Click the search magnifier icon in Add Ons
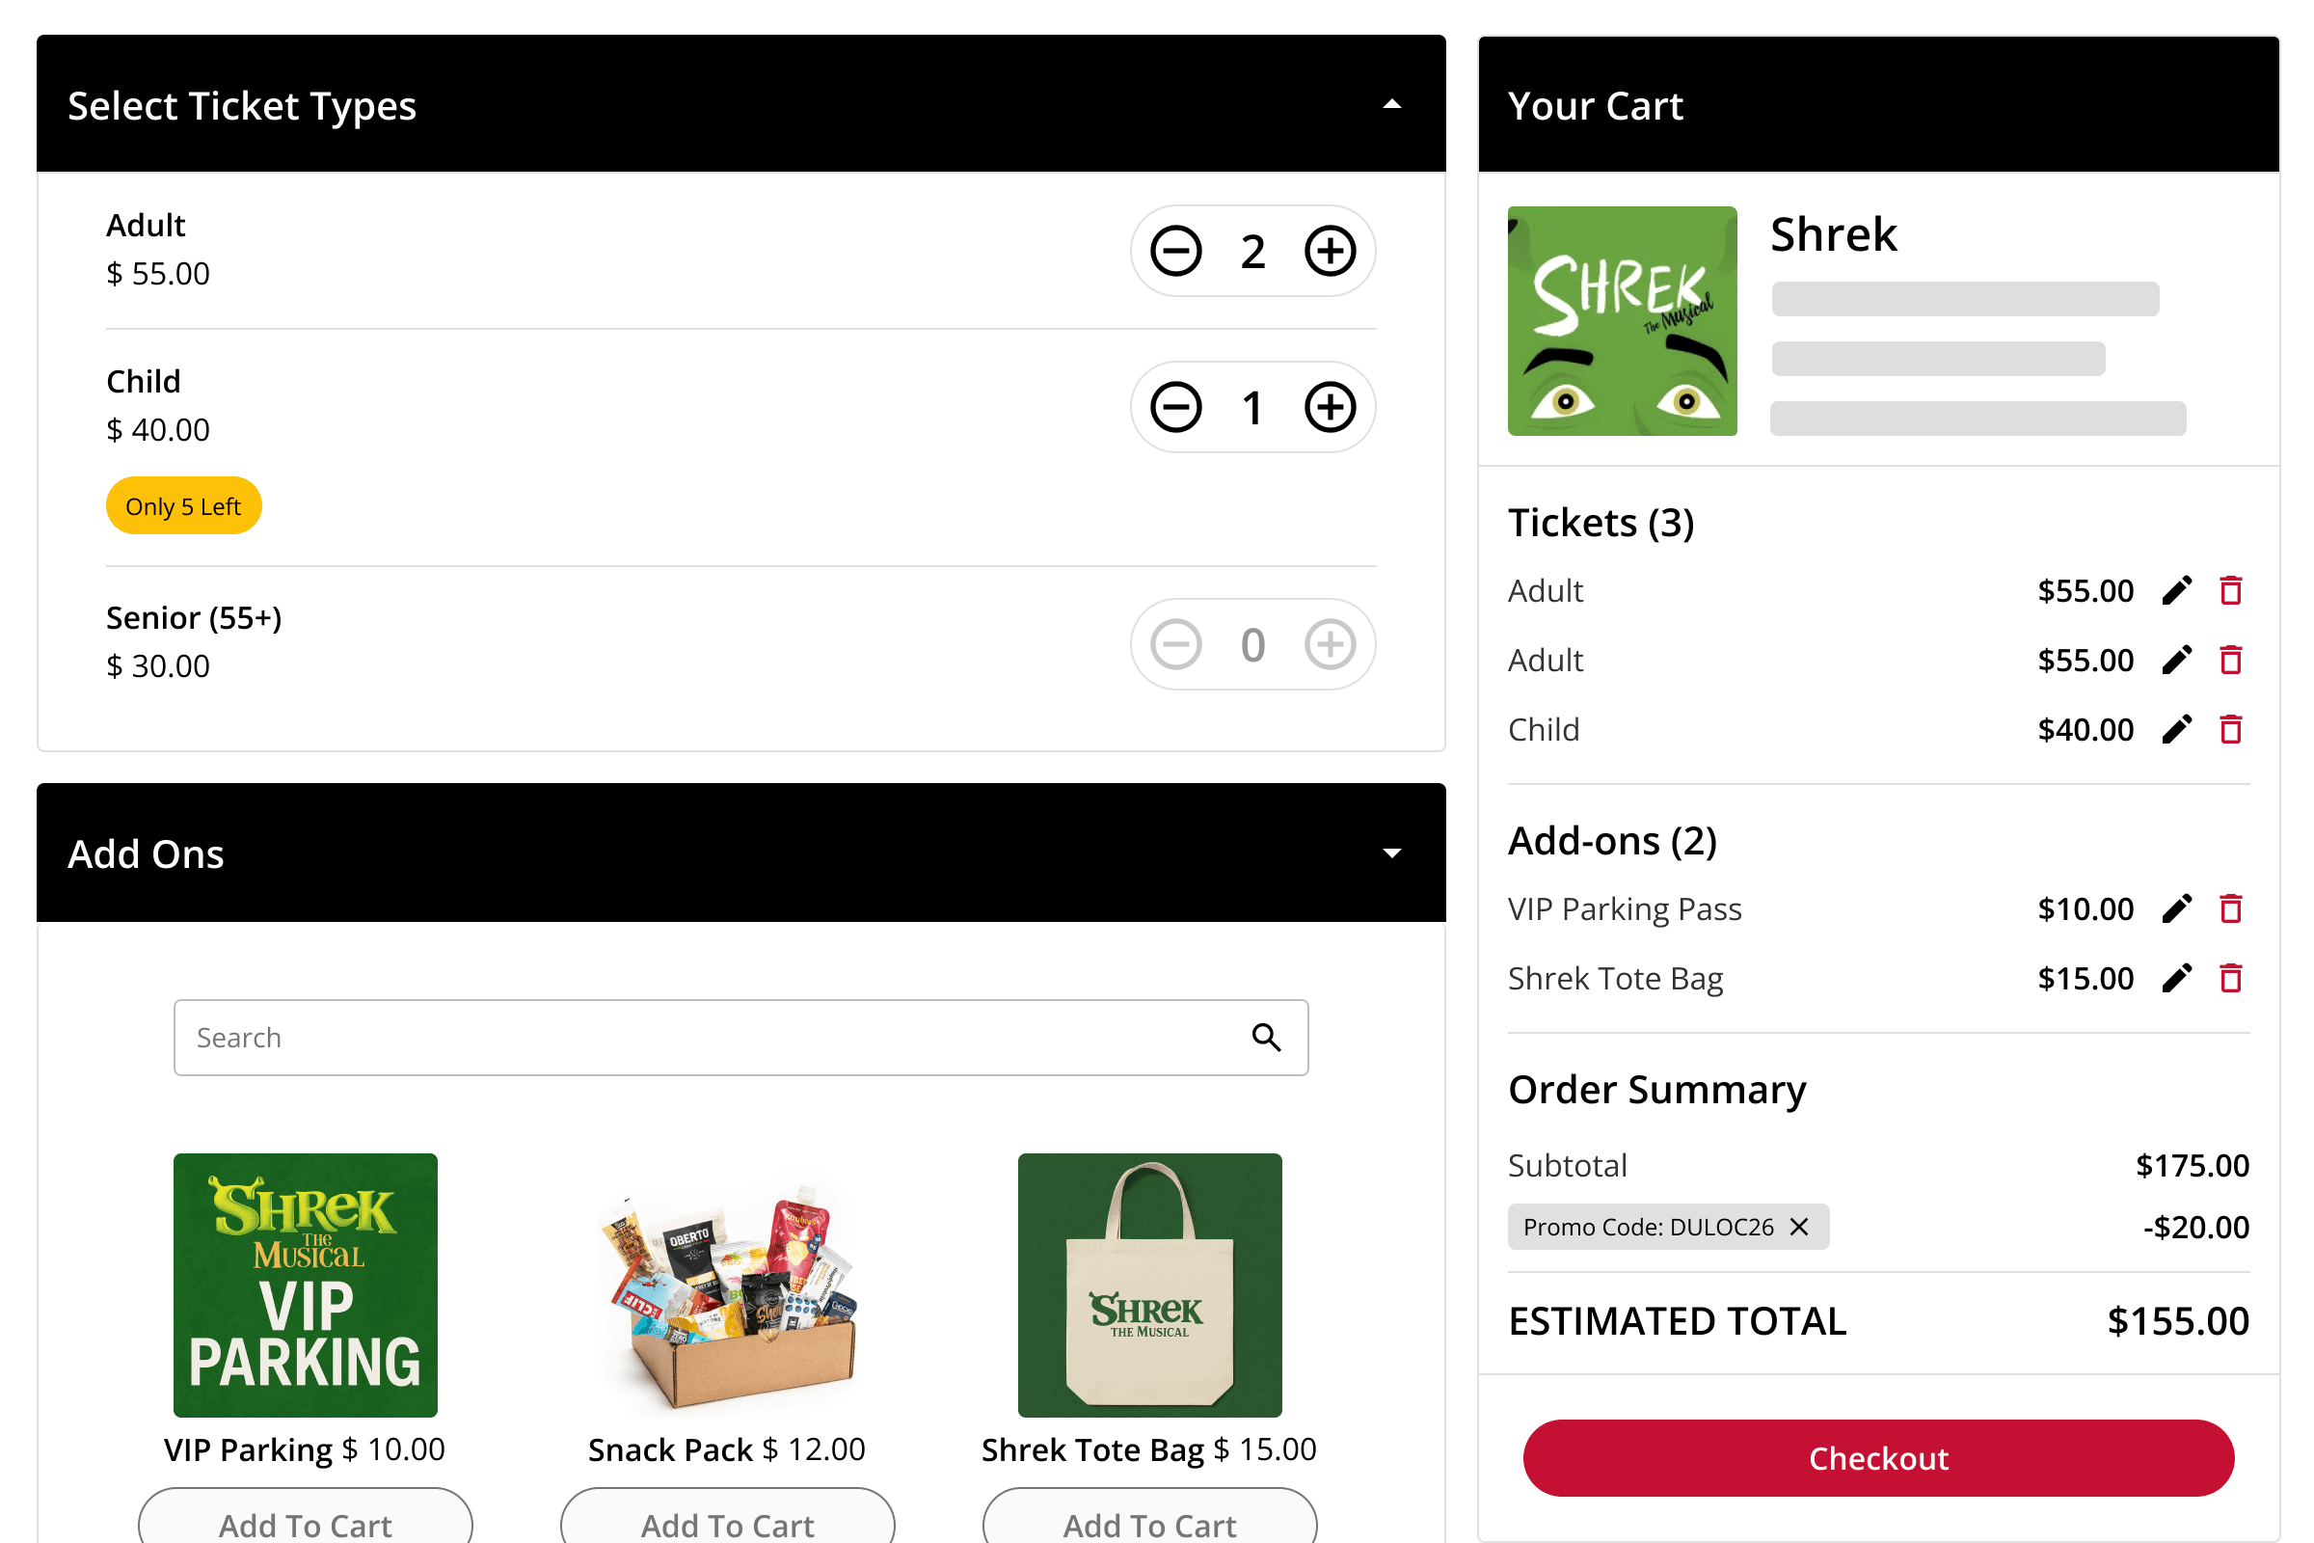The height and width of the screenshot is (1543, 2314). tap(1266, 1038)
